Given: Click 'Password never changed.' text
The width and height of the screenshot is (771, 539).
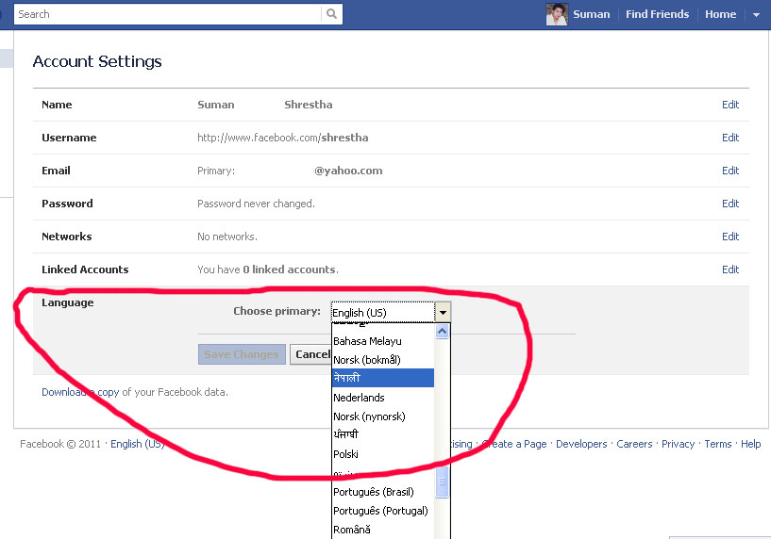Looking at the screenshot, I should click(256, 204).
